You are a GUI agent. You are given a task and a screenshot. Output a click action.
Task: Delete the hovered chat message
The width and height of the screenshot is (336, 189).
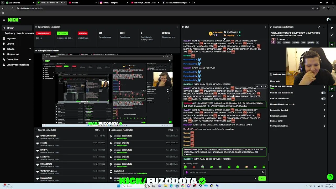click(x=265, y=86)
